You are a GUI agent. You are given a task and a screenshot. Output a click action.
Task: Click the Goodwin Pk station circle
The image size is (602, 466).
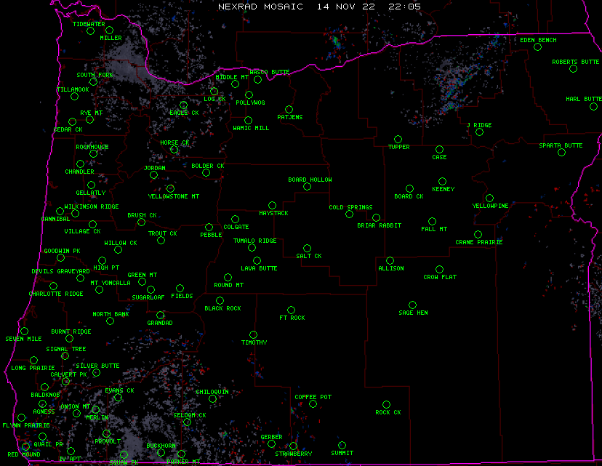point(61,258)
